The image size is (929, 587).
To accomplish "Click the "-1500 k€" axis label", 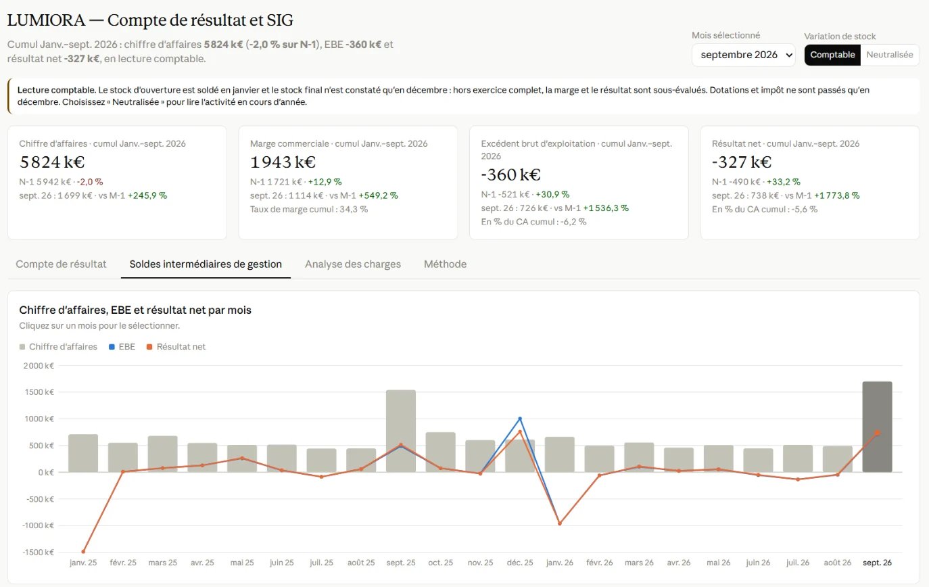I will (x=38, y=553).
